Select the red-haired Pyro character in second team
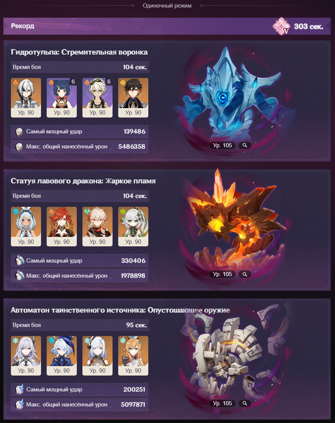This screenshot has height=423, width=335. coord(62,227)
